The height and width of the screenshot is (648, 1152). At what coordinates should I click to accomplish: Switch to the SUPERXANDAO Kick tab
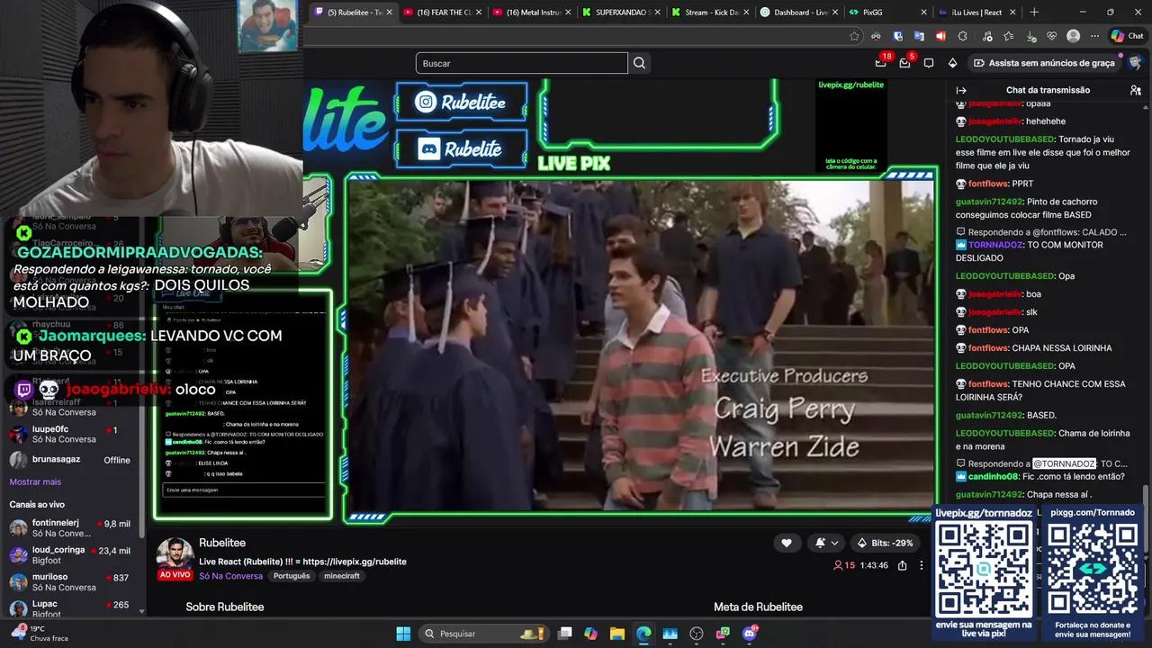tap(620, 12)
